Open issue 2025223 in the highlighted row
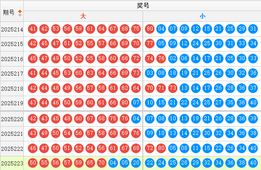261x170 pixels. tap(12, 163)
